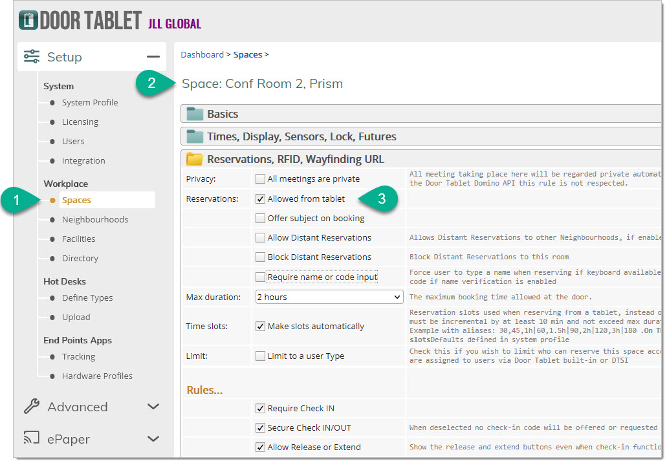Open Hardware Profiles page

[x=97, y=376]
